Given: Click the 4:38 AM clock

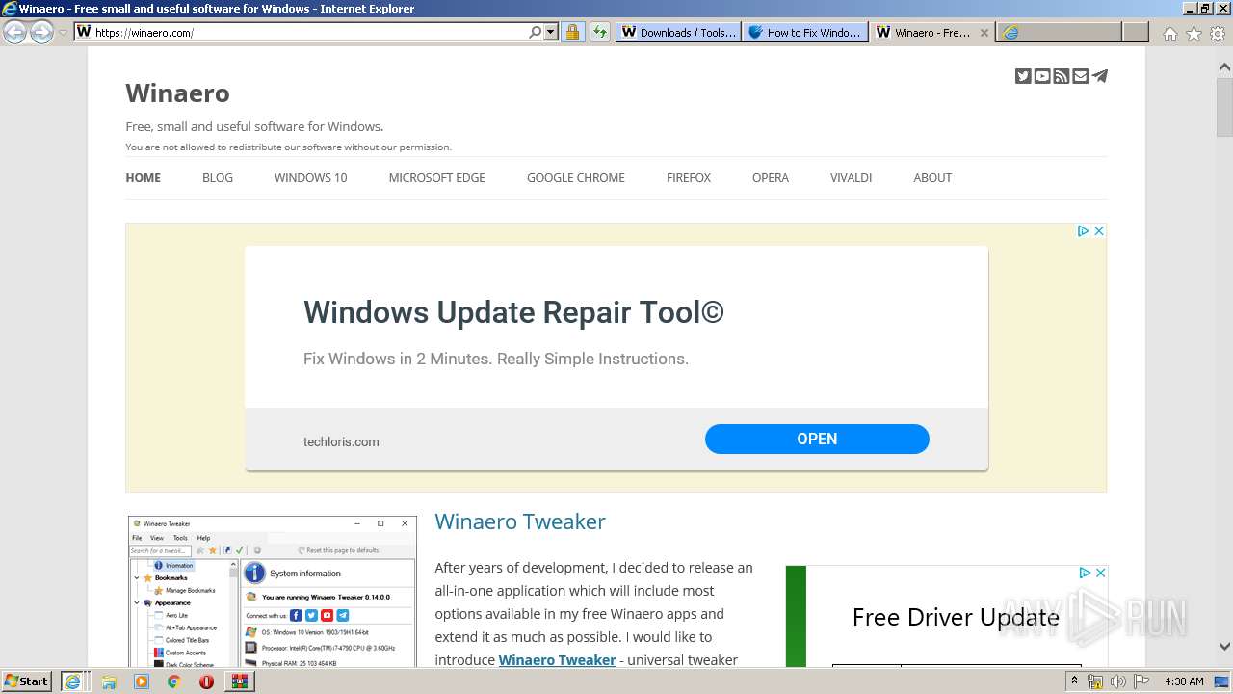Looking at the screenshot, I should tap(1184, 681).
